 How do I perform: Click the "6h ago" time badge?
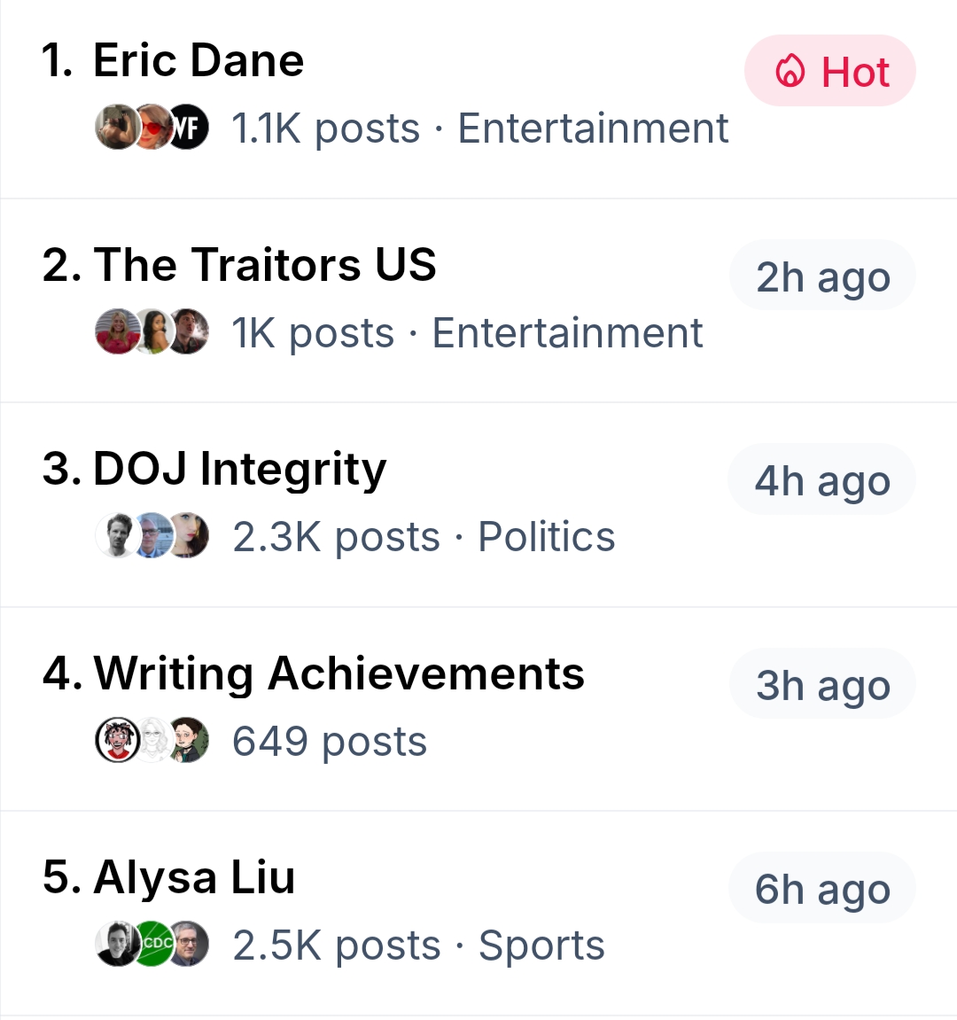[x=822, y=889]
